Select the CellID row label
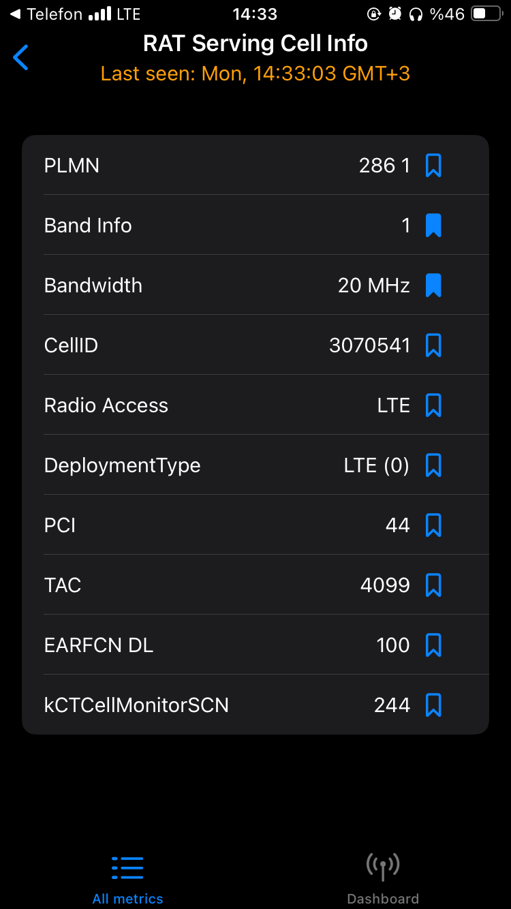Screen dimensions: 511x909 point(71,345)
